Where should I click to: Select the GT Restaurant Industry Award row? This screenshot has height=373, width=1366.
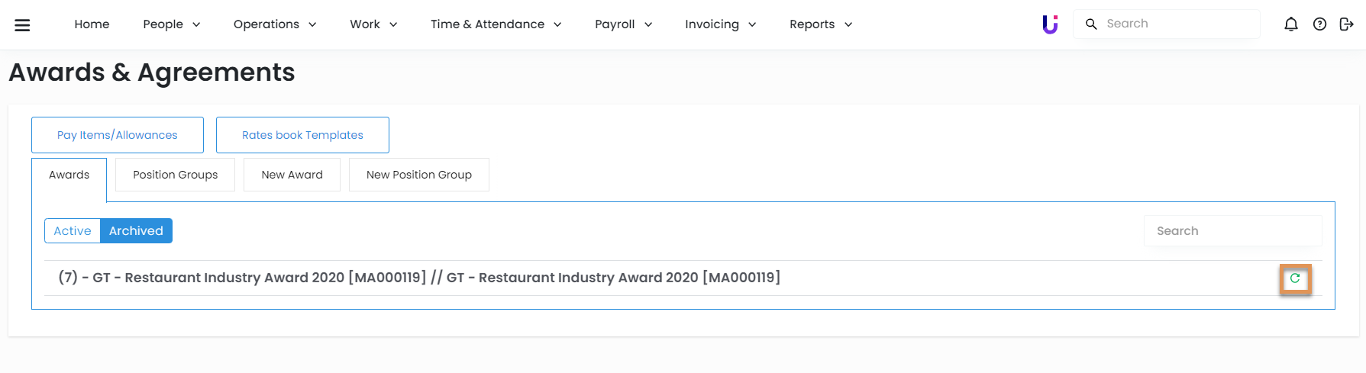419,278
